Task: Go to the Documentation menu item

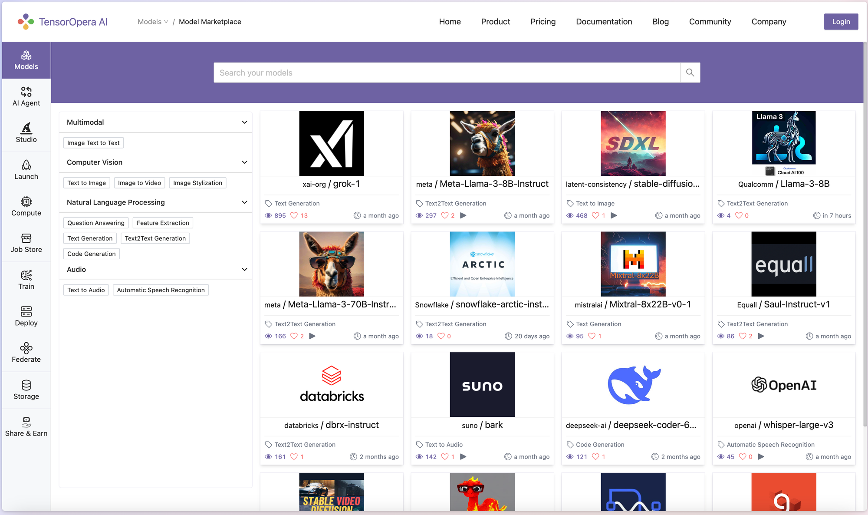Action: [604, 21]
